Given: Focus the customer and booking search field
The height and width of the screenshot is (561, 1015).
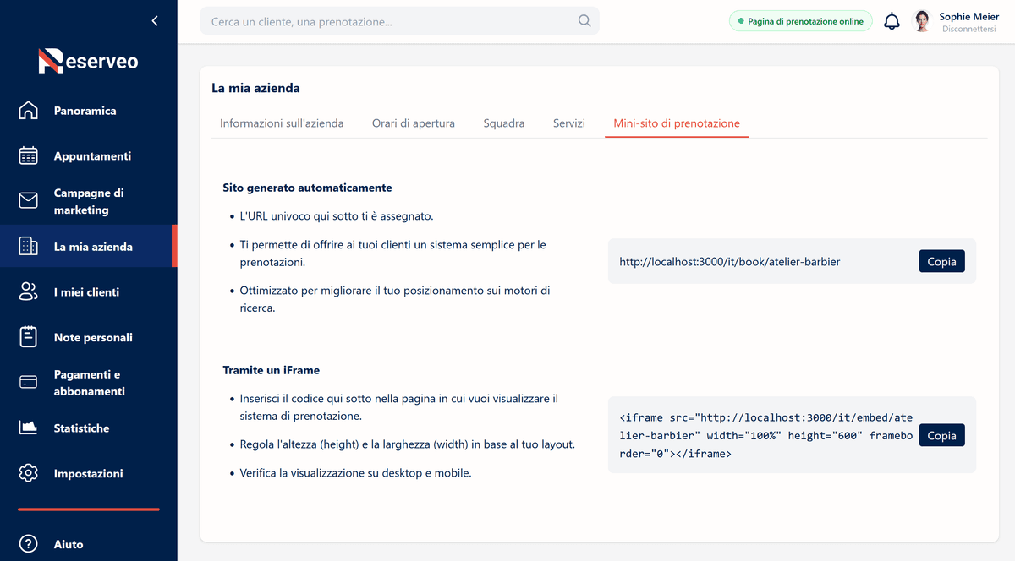Looking at the screenshot, I should point(399,21).
